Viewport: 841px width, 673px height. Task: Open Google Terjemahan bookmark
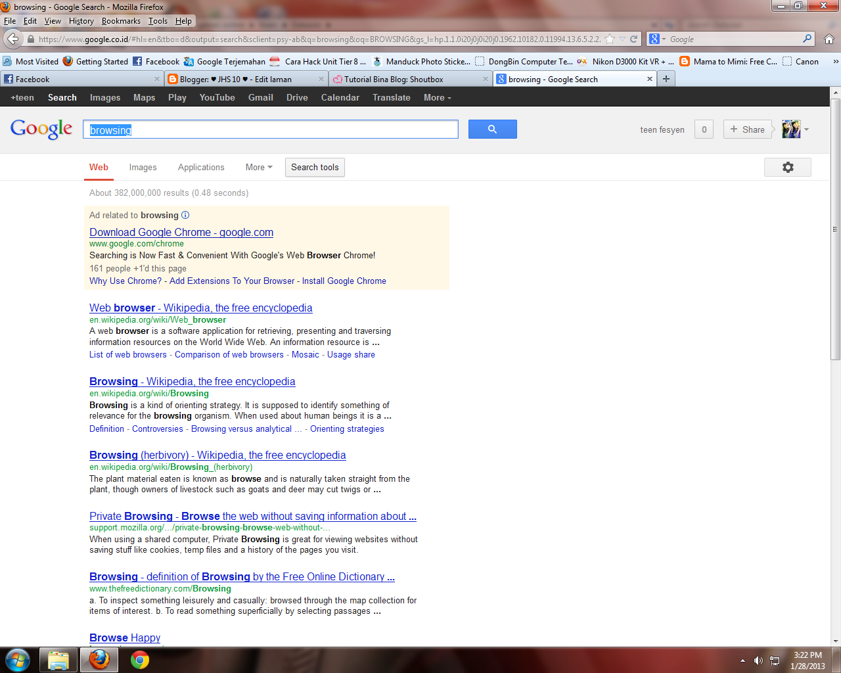click(224, 61)
